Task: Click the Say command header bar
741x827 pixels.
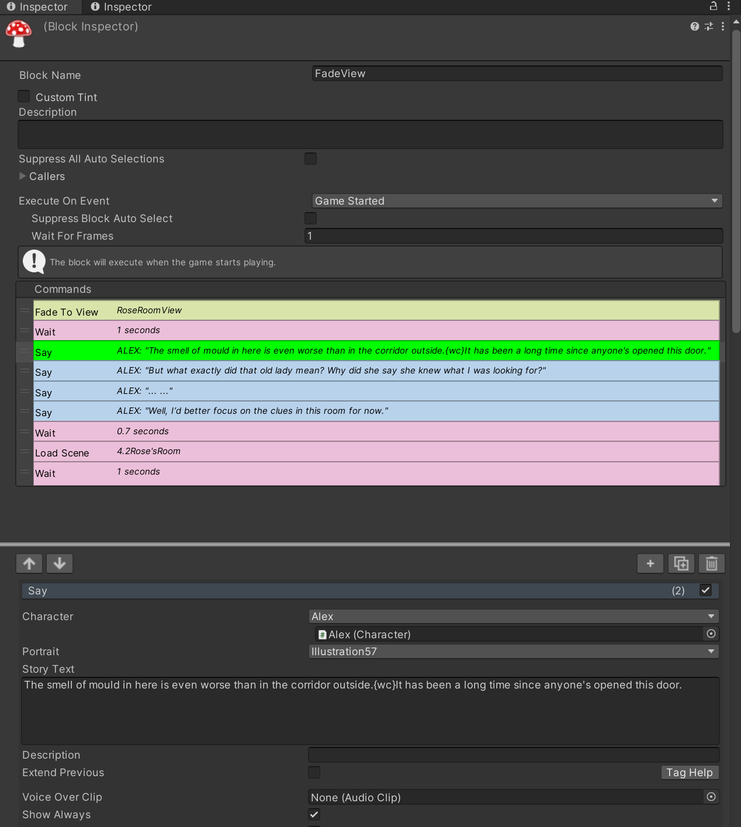Action: pyautogui.click(x=370, y=590)
